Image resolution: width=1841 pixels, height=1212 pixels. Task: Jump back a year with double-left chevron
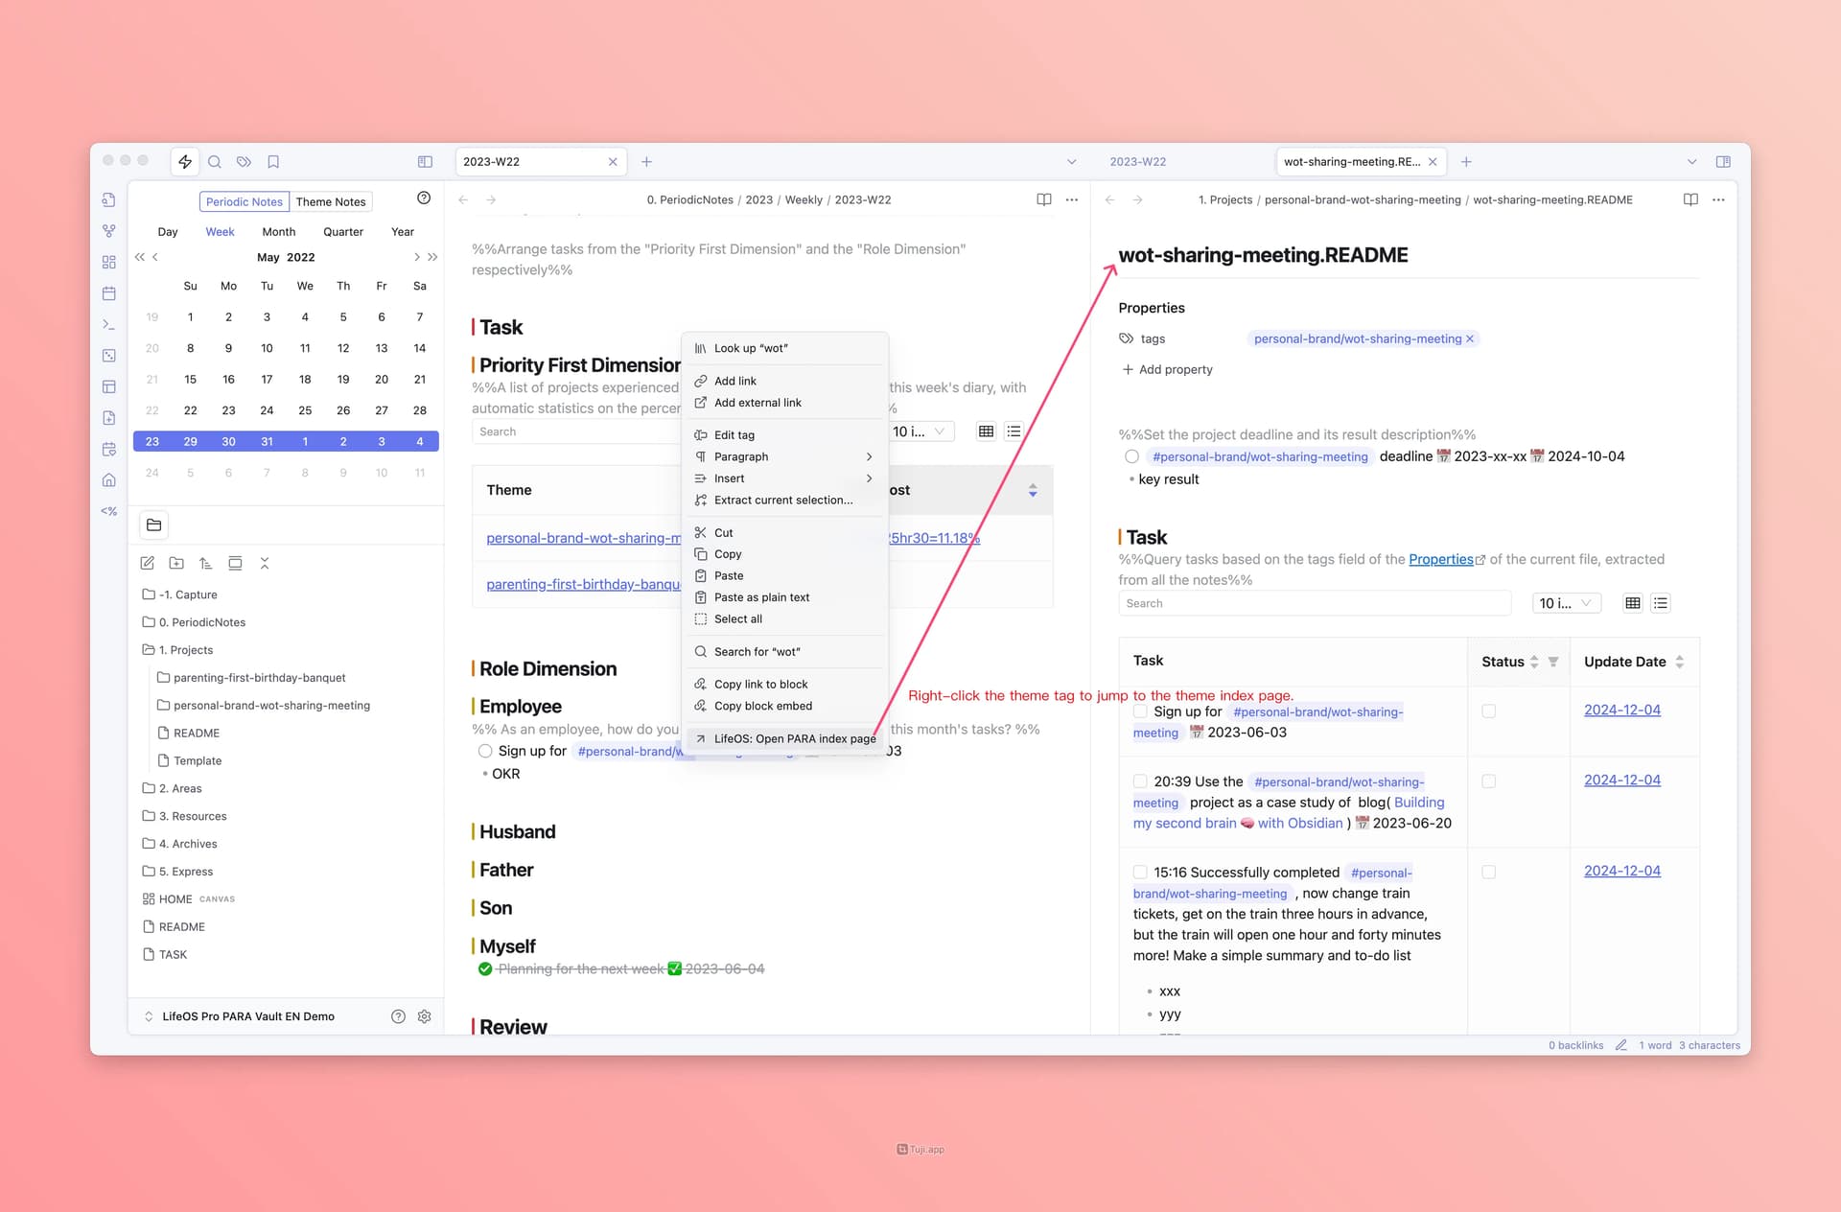click(x=140, y=257)
